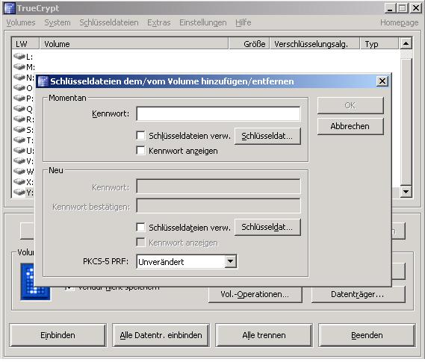Viewport: 425px width, 362px height.
Task: Select the R: drive icon in list
Action: pos(19,119)
